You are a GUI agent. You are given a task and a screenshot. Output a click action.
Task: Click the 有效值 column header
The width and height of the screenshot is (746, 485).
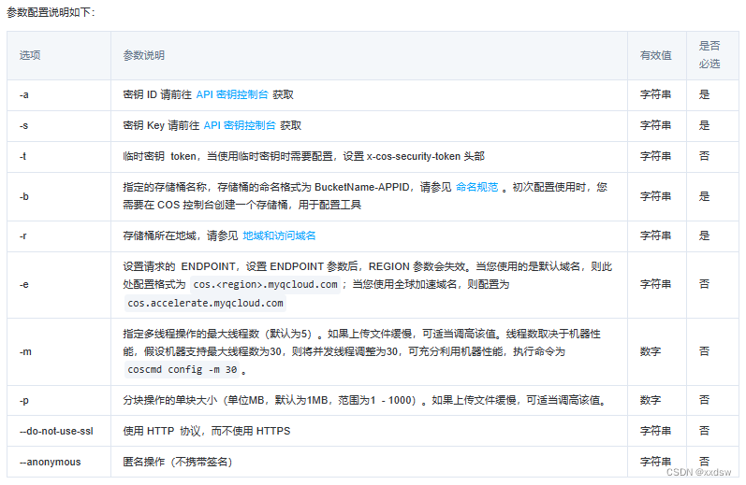click(655, 55)
